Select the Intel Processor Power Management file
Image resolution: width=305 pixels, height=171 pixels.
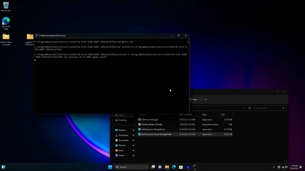tap(185, 134)
